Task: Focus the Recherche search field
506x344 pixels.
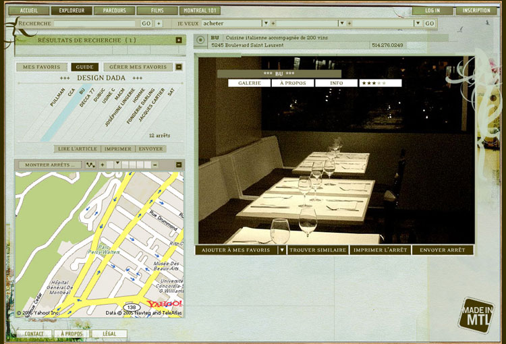Action: tap(94, 24)
